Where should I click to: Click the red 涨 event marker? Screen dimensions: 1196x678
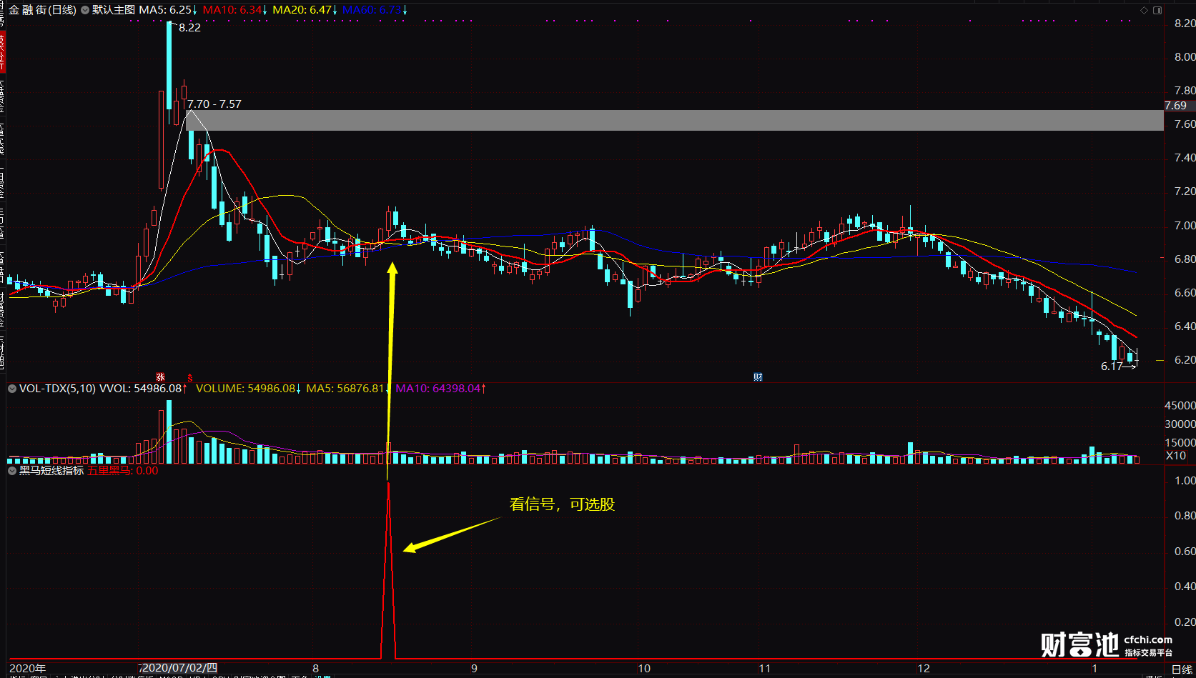pyautogui.click(x=161, y=377)
